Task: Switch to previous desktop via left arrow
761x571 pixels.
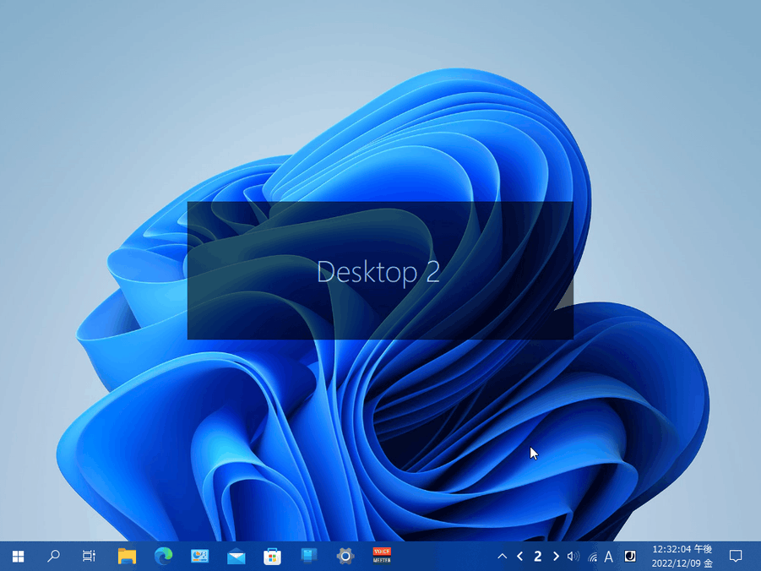Action: point(520,557)
